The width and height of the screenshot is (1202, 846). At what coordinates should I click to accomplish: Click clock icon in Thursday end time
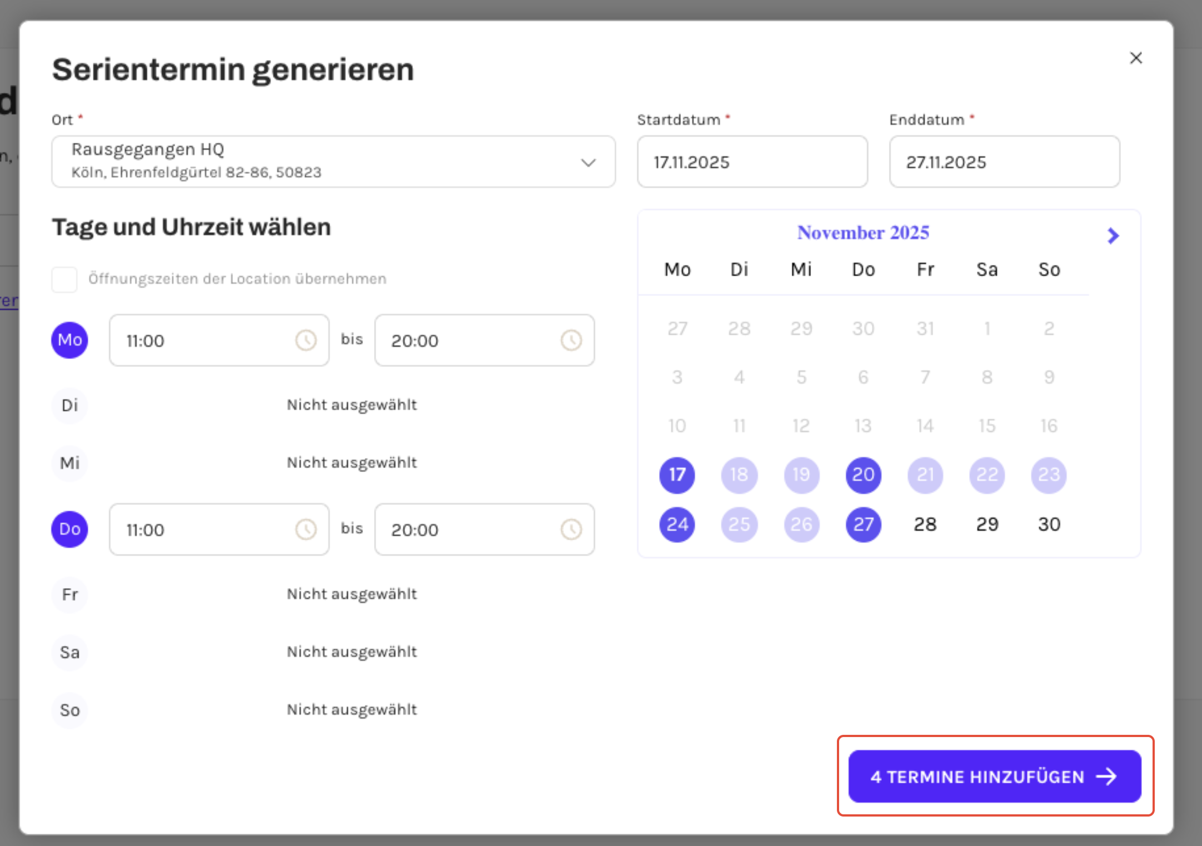click(x=571, y=529)
